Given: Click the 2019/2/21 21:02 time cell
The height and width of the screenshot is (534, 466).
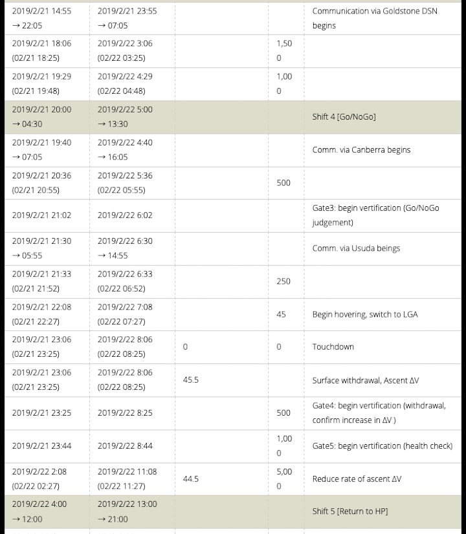Looking at the screenshot, I should point(41,215).
